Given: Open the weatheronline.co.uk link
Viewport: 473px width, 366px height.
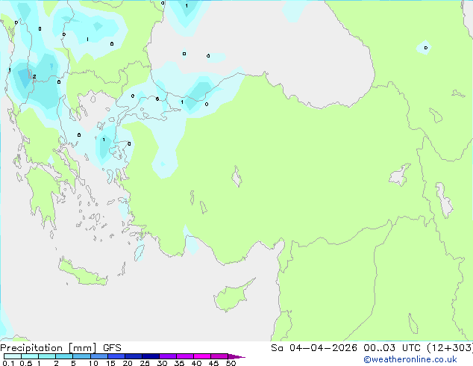Looking at the screenshot, I should pos(410,359).
